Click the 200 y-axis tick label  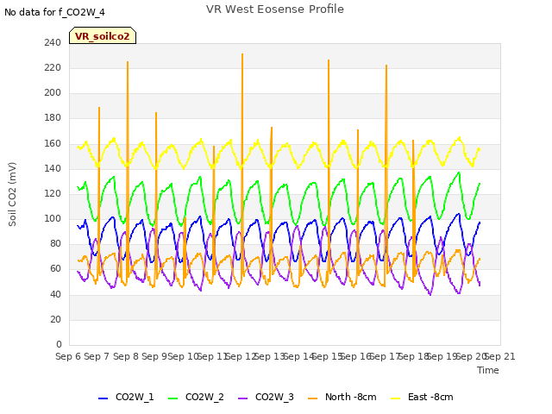[53, 92]
